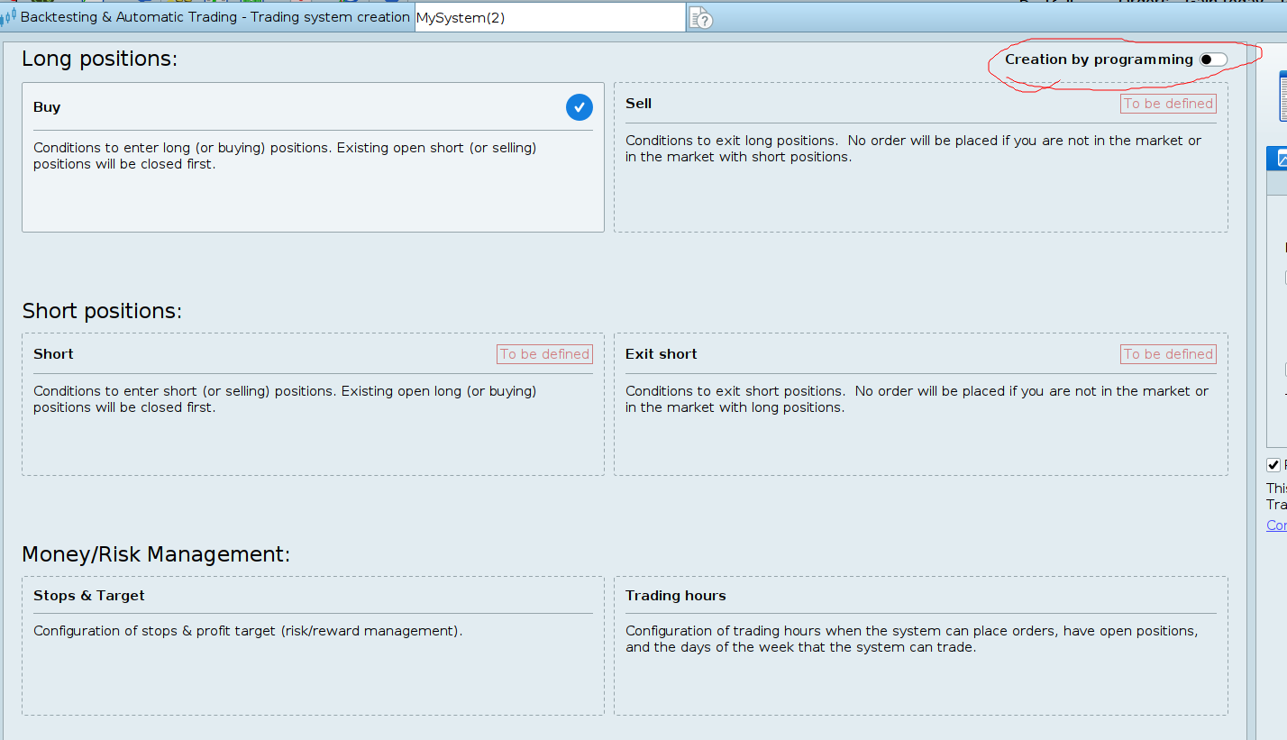Click the checked checkbox in the right side panel
The width and height of the screenshot is (1287, 740).
(1273, 465)
